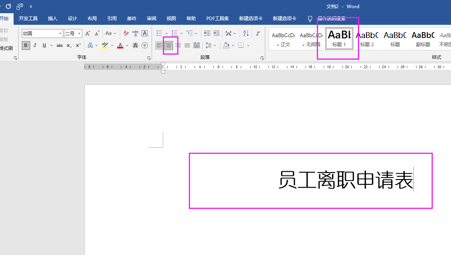The width and height of the screenshot is (451, 255).
Task: Click the subscript icon
Action: point(68,45)
